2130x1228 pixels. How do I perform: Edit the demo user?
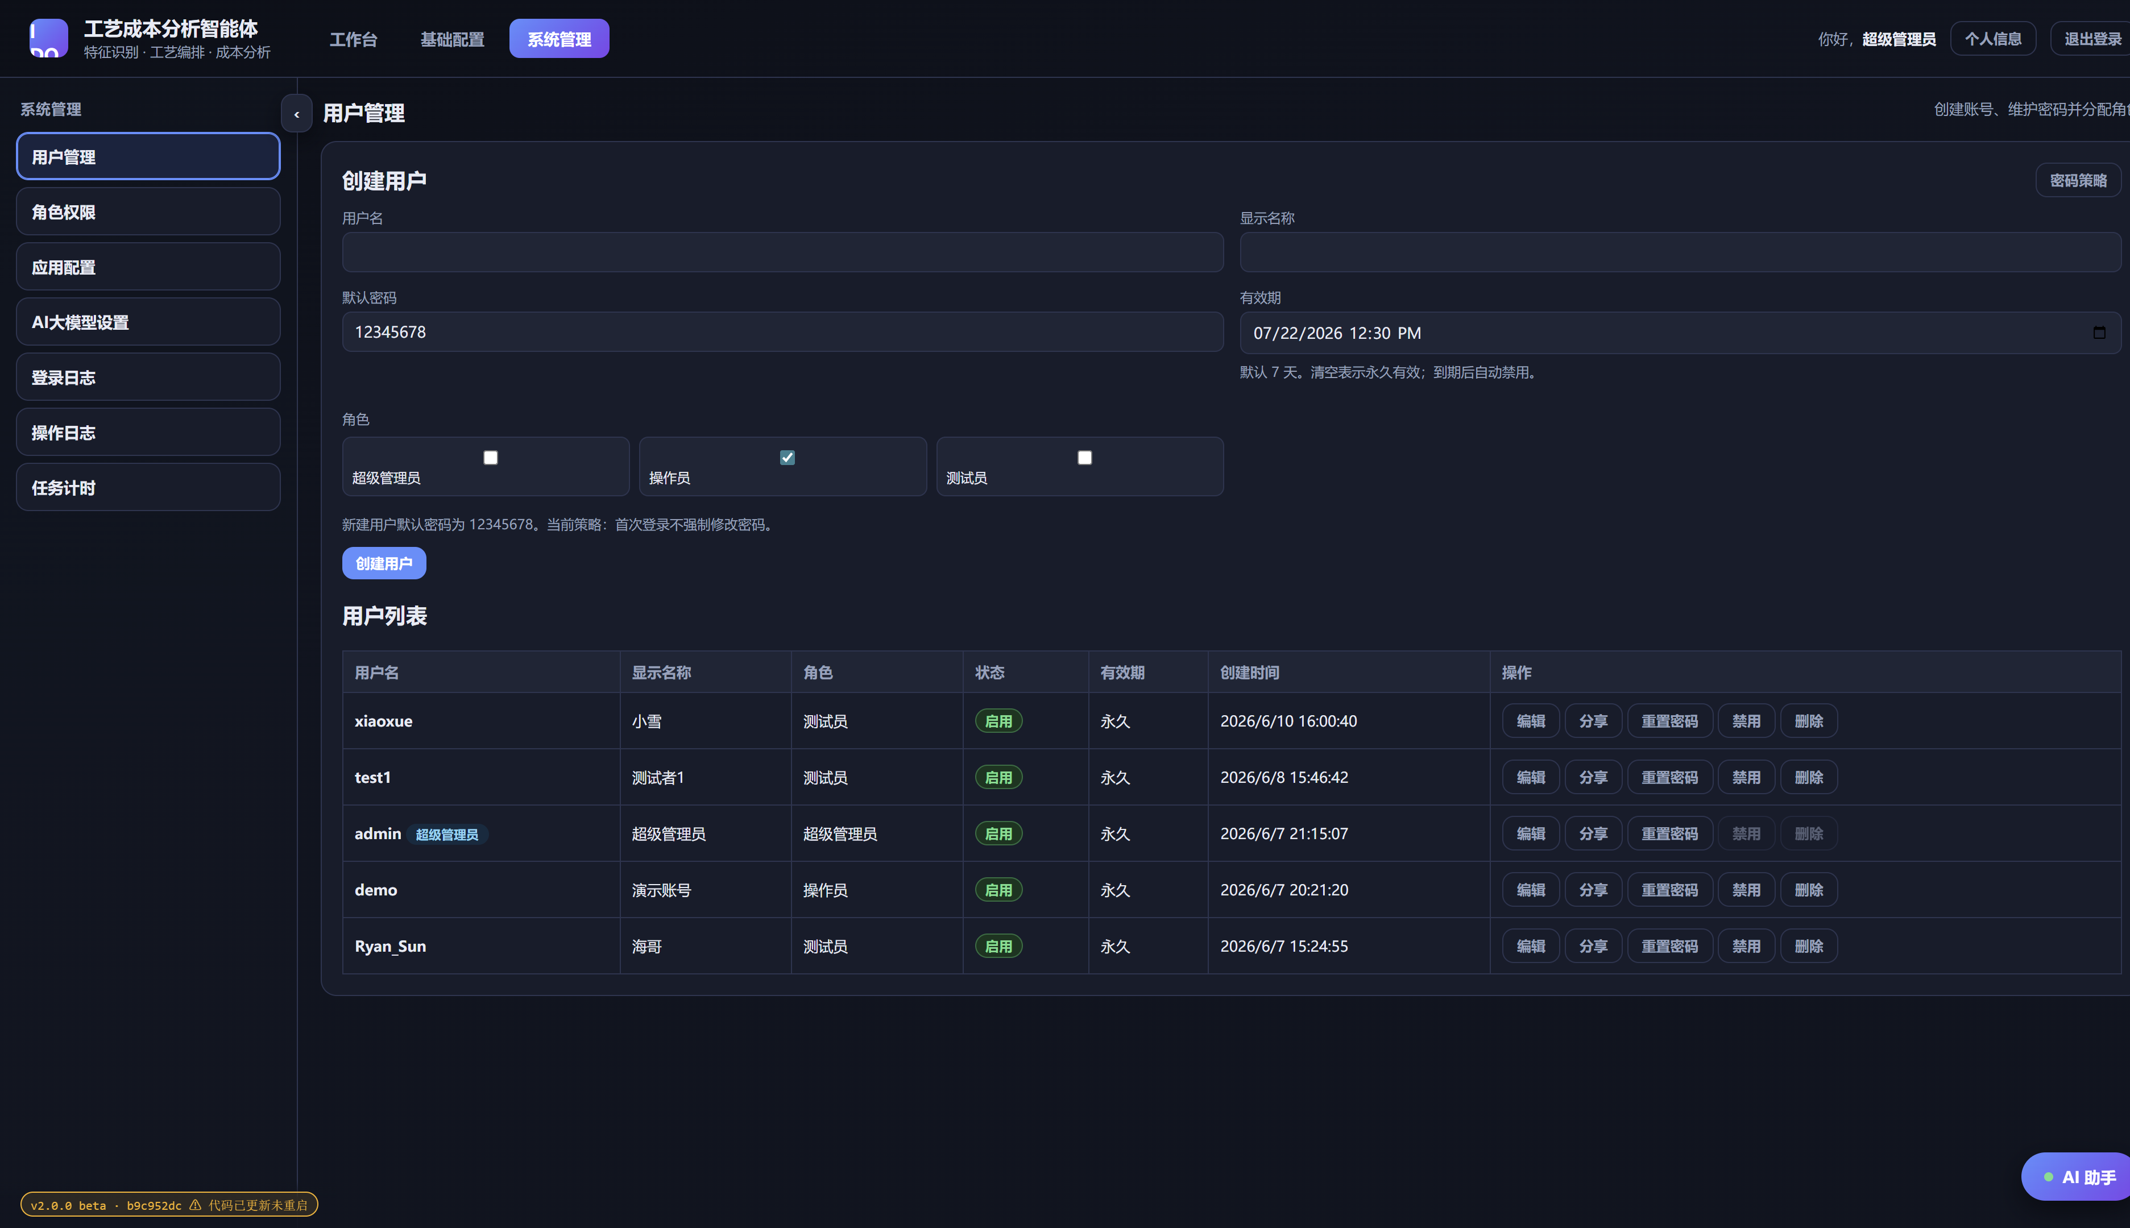coord(1530,890)
